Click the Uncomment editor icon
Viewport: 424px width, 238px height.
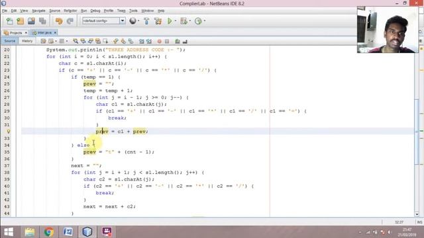click(185, 41)
